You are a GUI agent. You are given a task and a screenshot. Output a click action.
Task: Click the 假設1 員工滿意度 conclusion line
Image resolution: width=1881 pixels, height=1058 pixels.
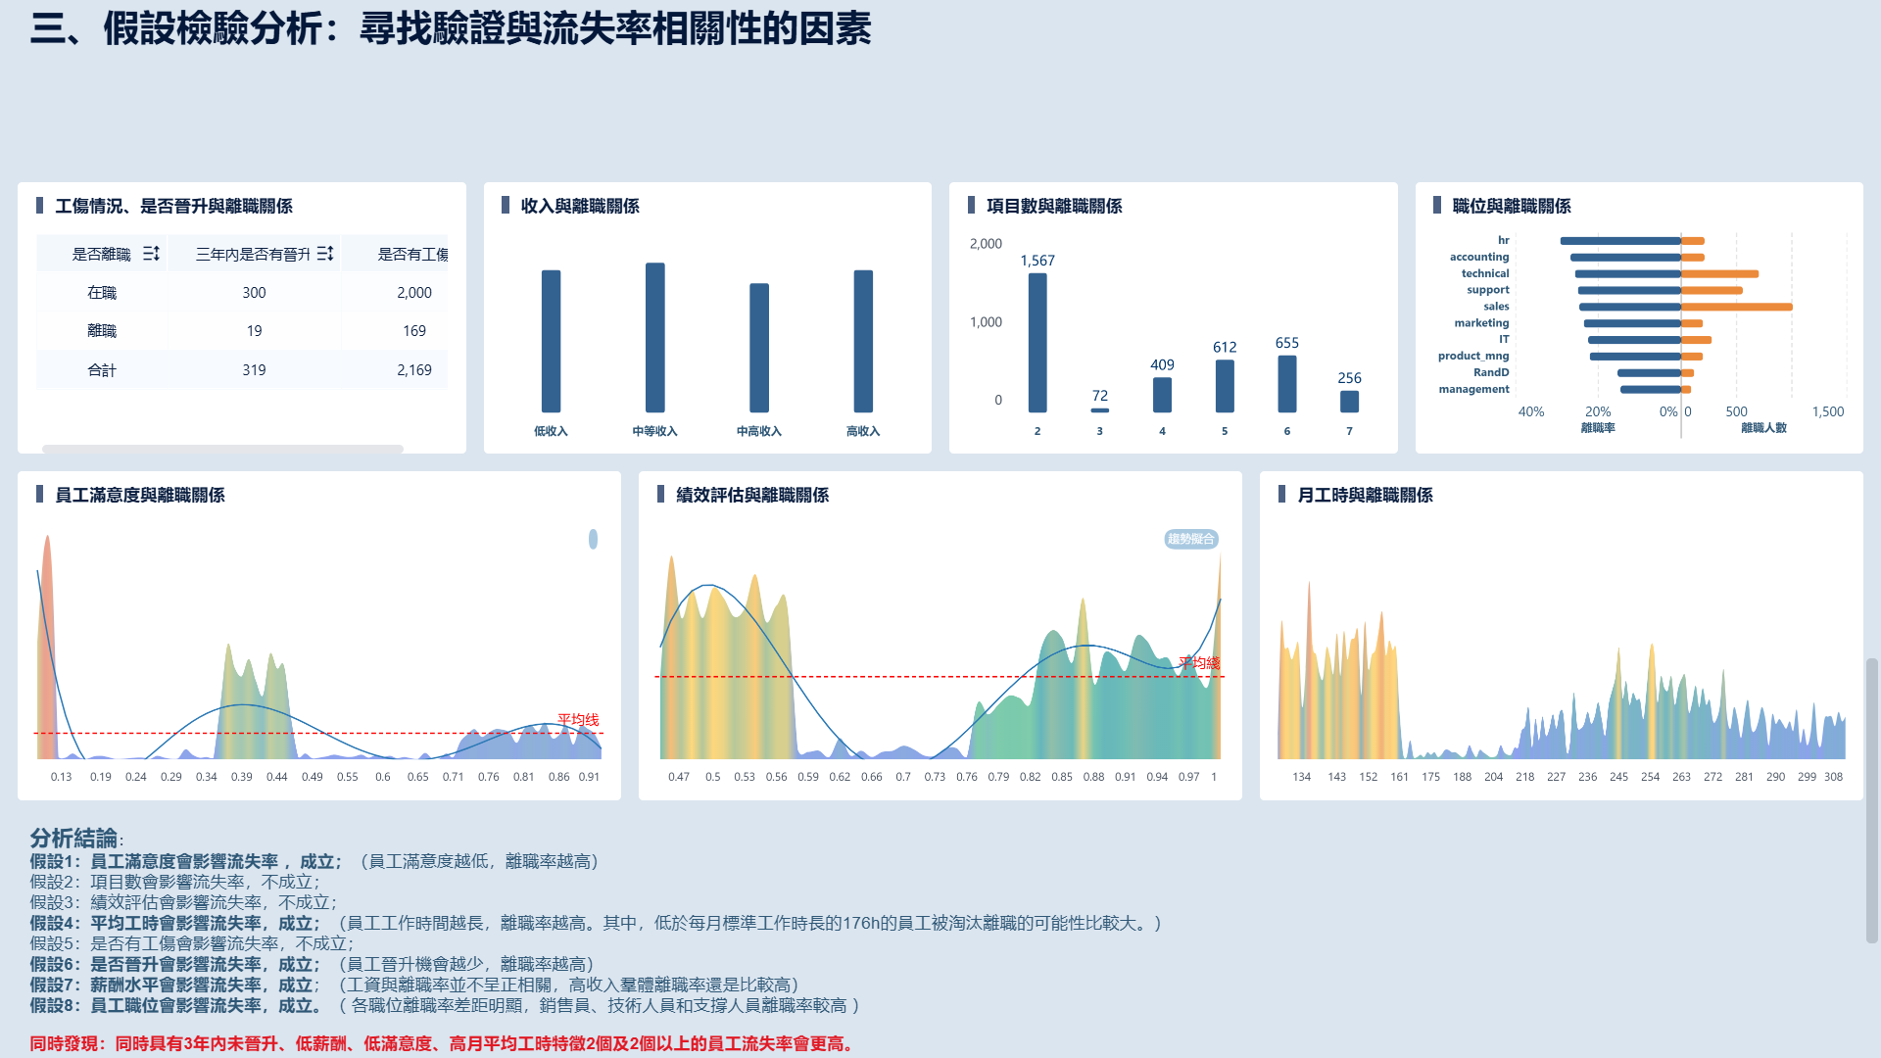coord(313,861)
